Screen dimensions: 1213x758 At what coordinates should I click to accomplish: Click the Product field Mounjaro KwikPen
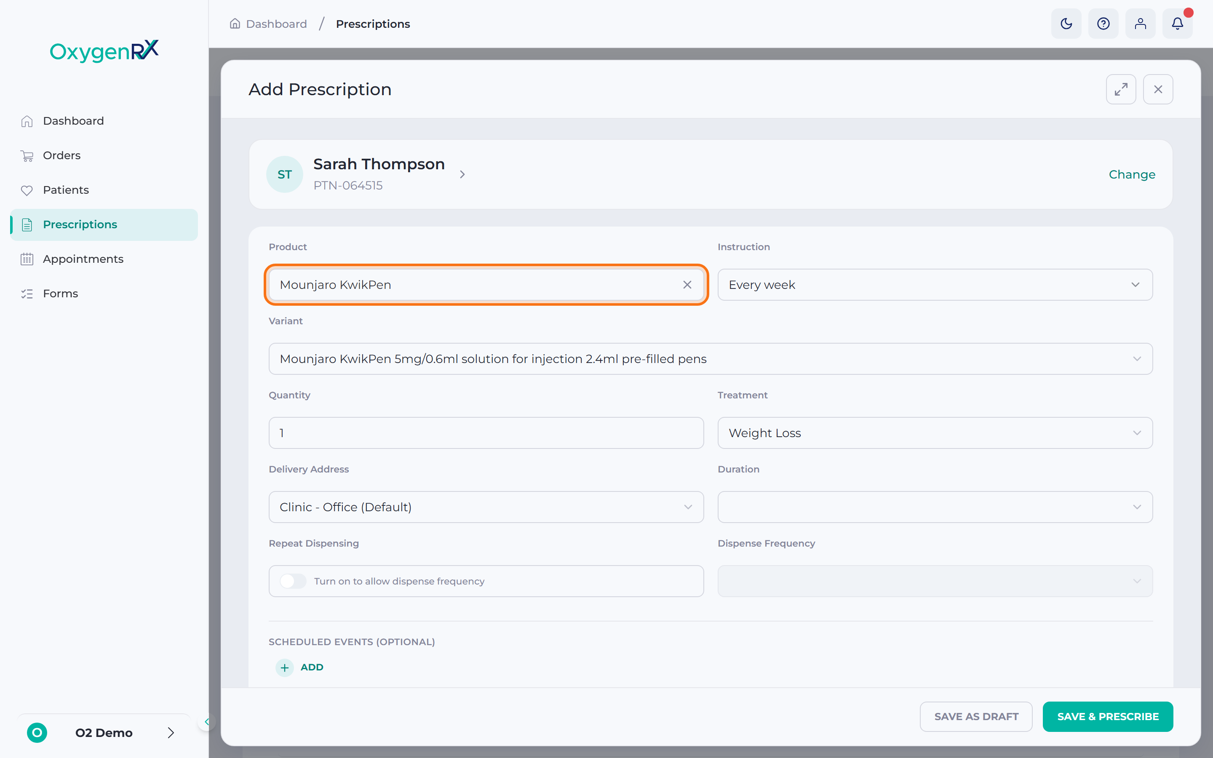[x=486, y=285]
